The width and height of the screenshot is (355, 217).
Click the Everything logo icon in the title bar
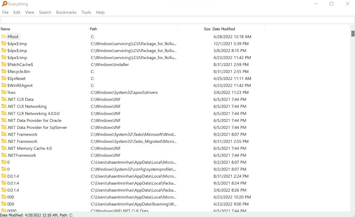[4, 4]
